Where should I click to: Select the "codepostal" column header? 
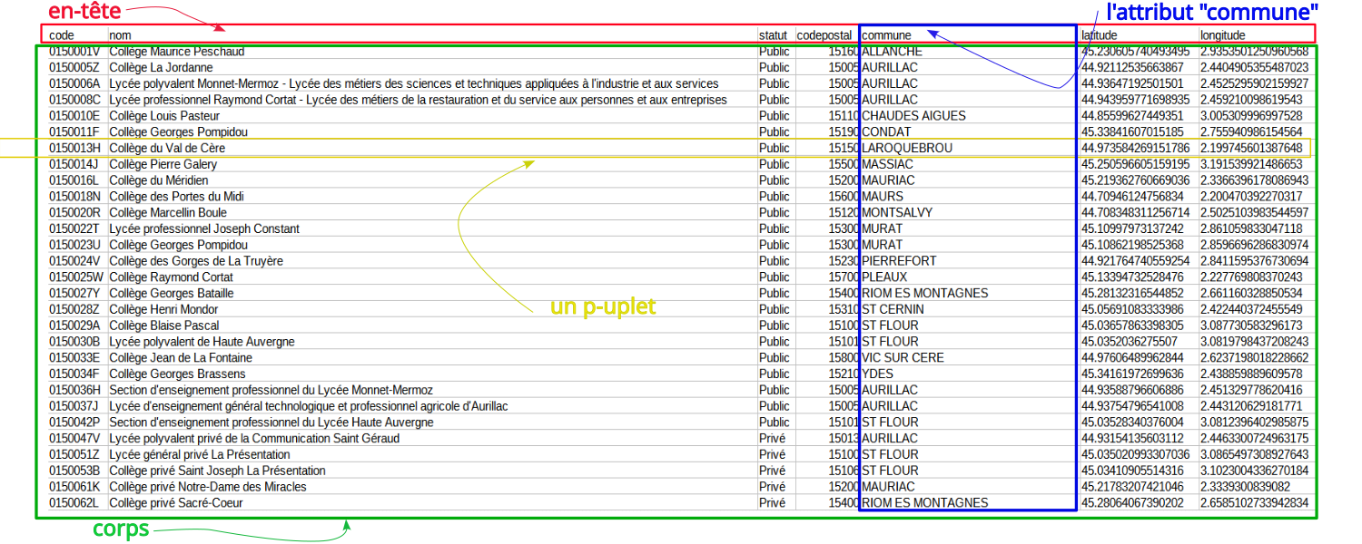tap(825, 35)
